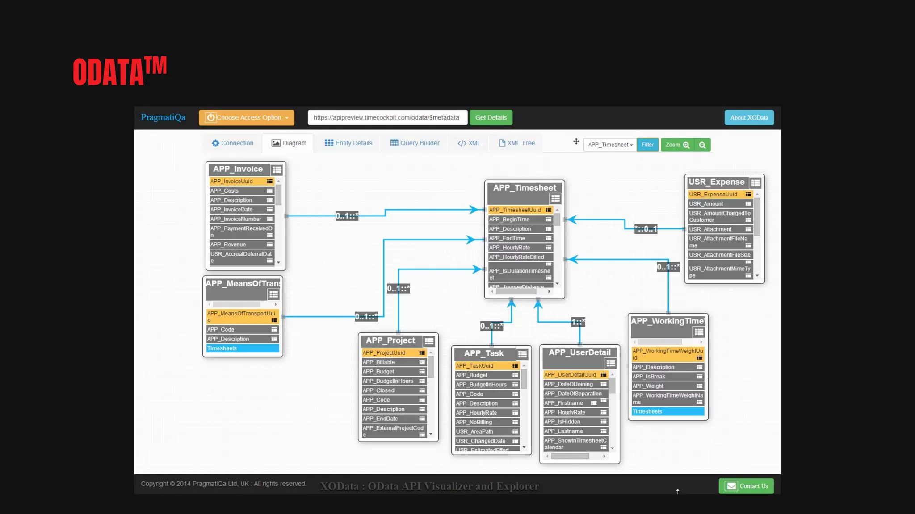Click the APP_WorkingTime entity grid icon

pos(699,332)
